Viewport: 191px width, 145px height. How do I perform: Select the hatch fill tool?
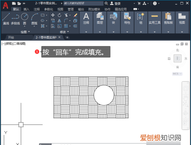pos(42,26)
